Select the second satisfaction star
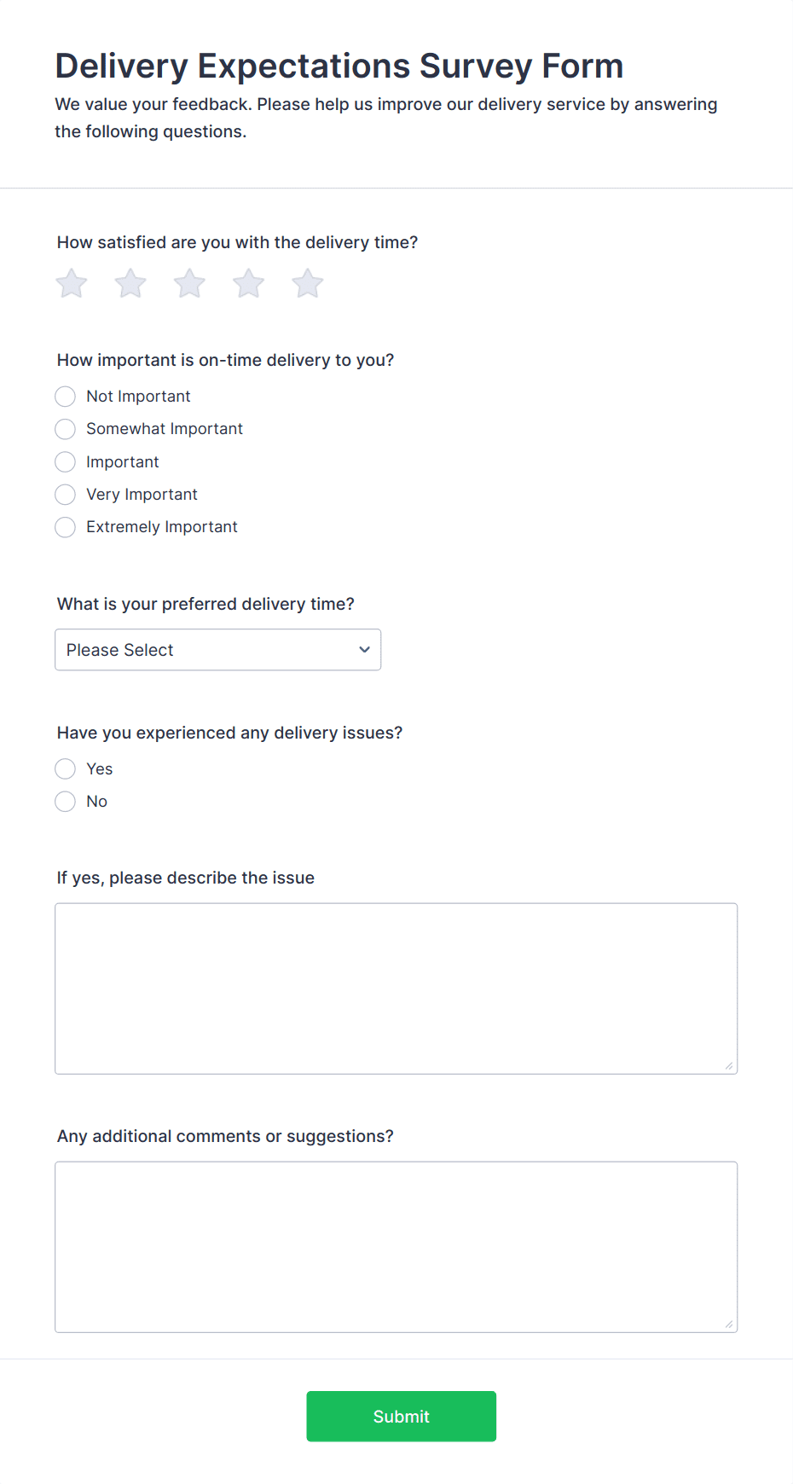 130,283
